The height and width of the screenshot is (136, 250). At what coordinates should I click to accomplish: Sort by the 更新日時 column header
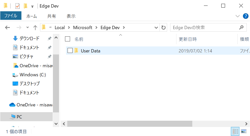click(x=188, y=39)
